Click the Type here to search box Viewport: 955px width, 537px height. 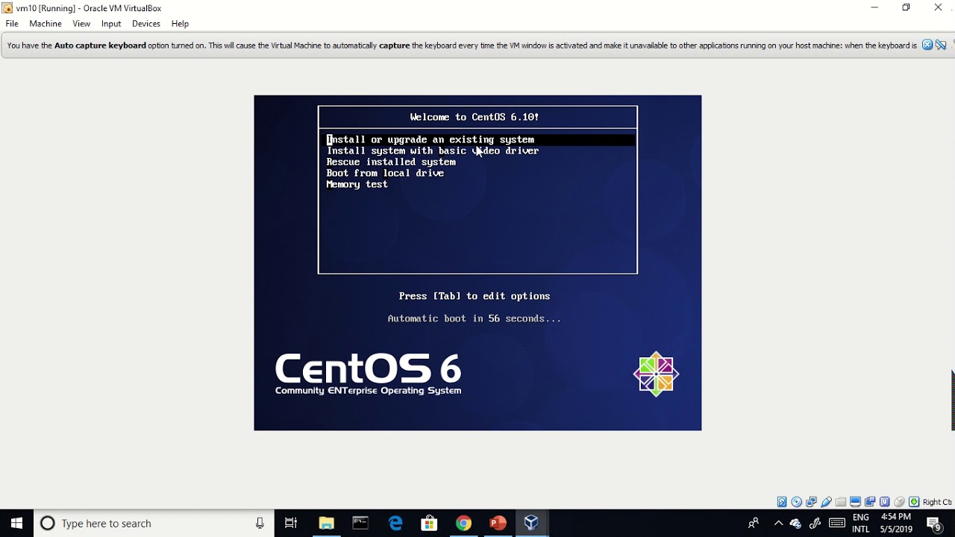(153, 524)
